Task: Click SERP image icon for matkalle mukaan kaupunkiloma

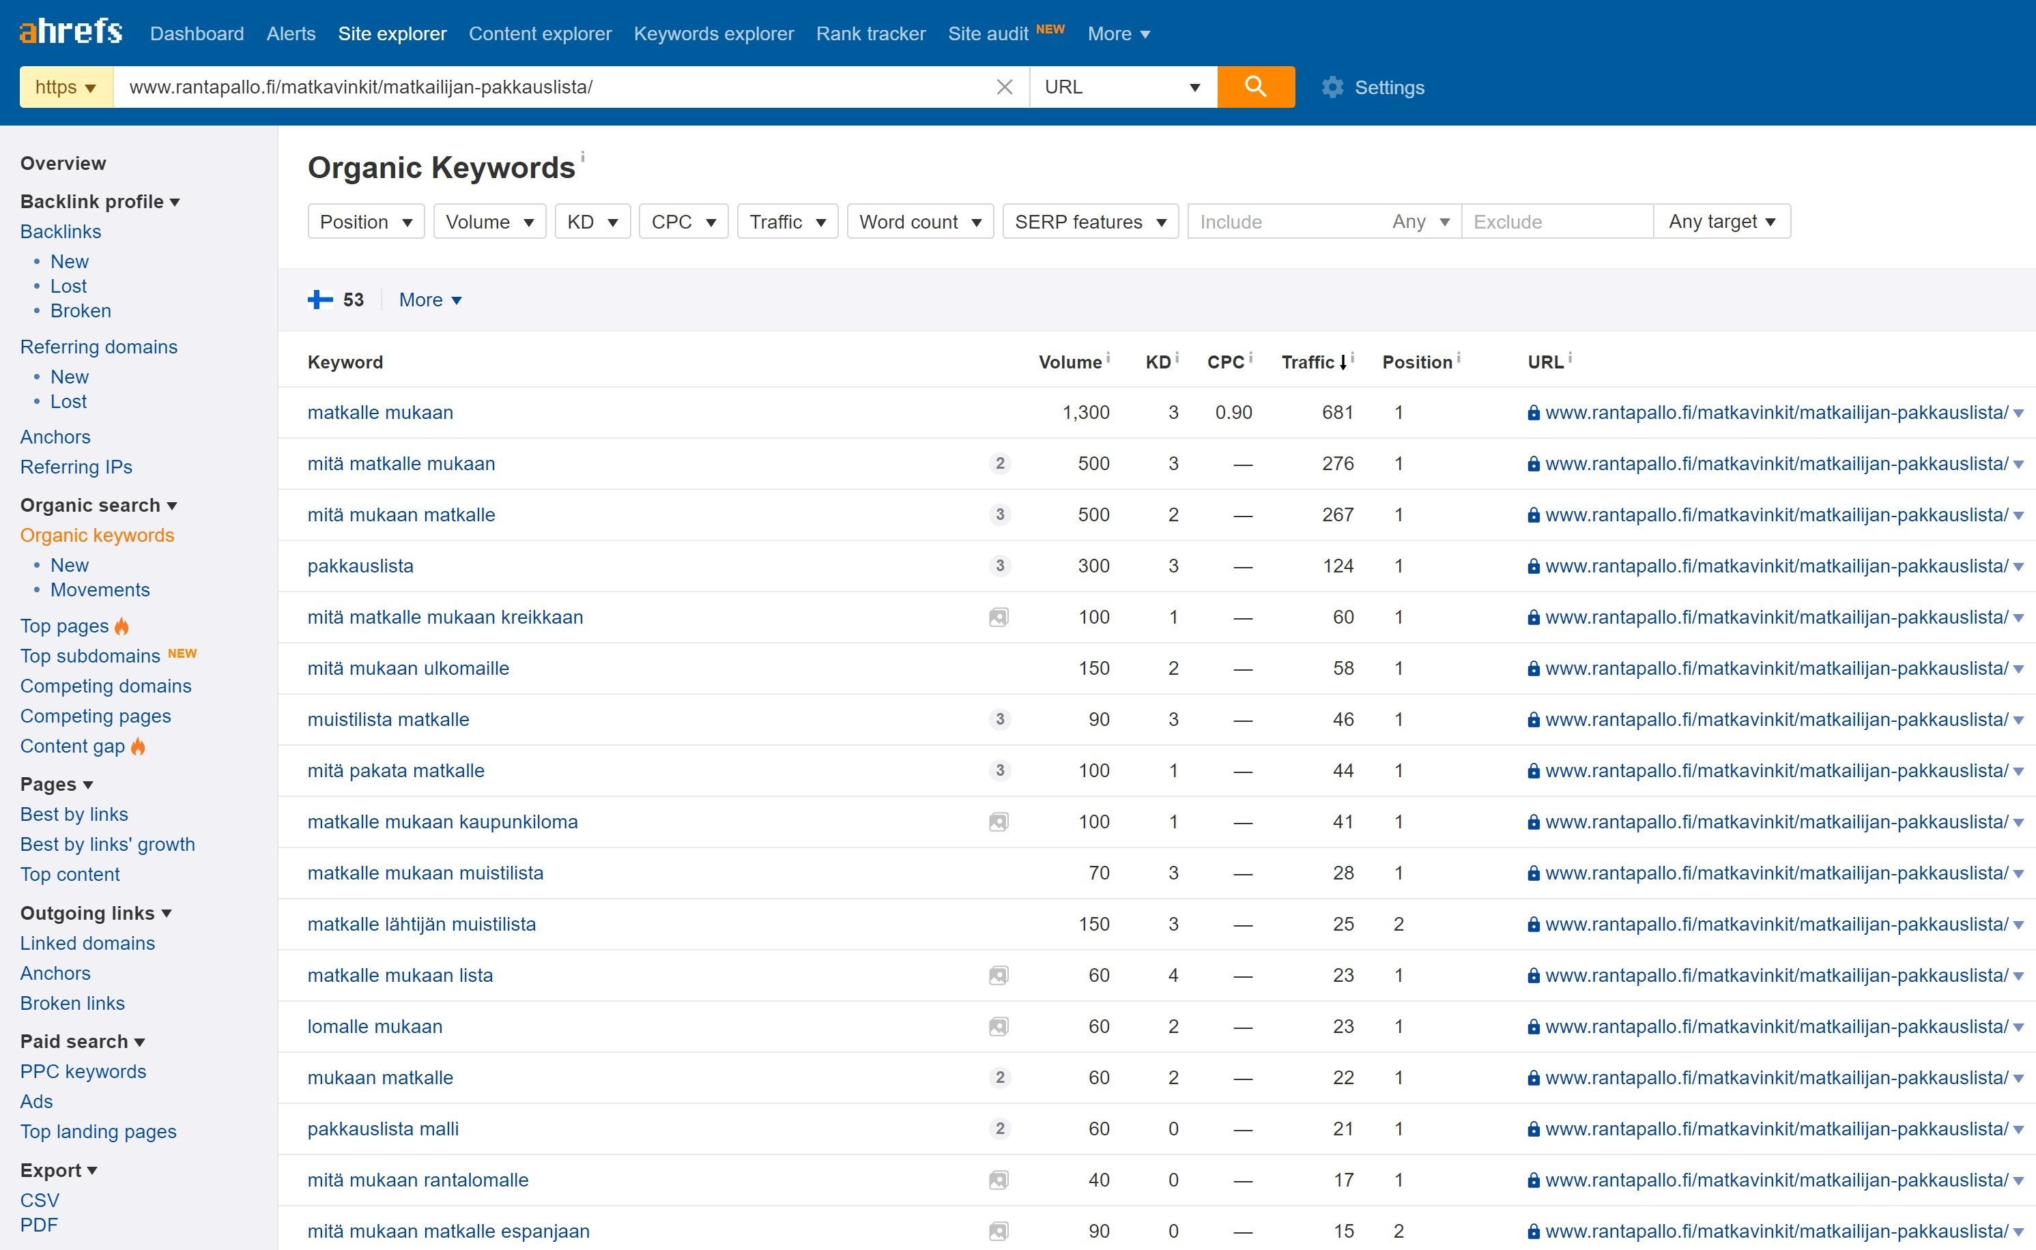Action: 999,822
